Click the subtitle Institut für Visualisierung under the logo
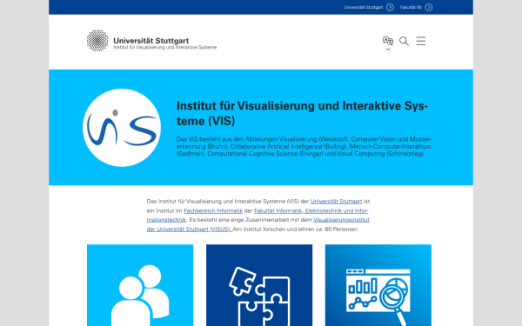Image resolution: width=522 pixels, height=326 pixels. click(164, 48)
